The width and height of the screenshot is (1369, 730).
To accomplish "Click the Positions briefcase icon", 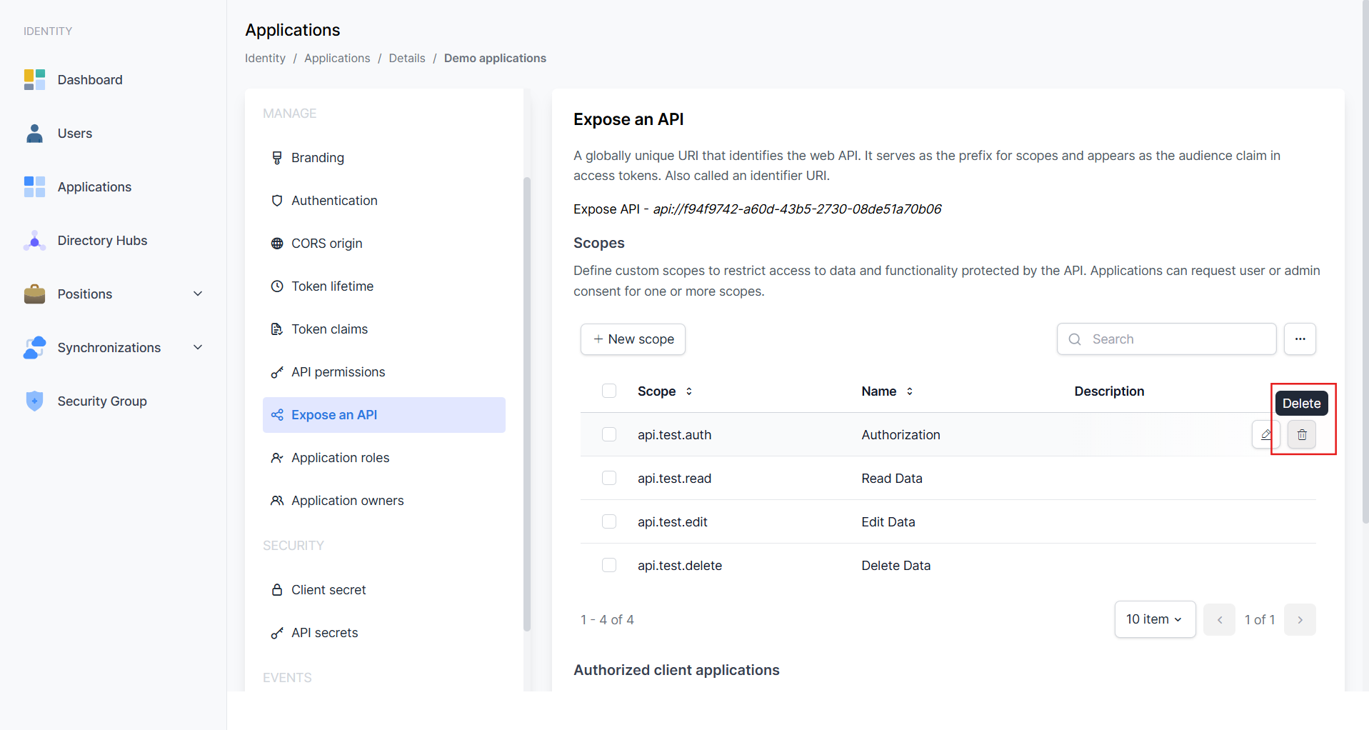I will [x=34, y=294].
